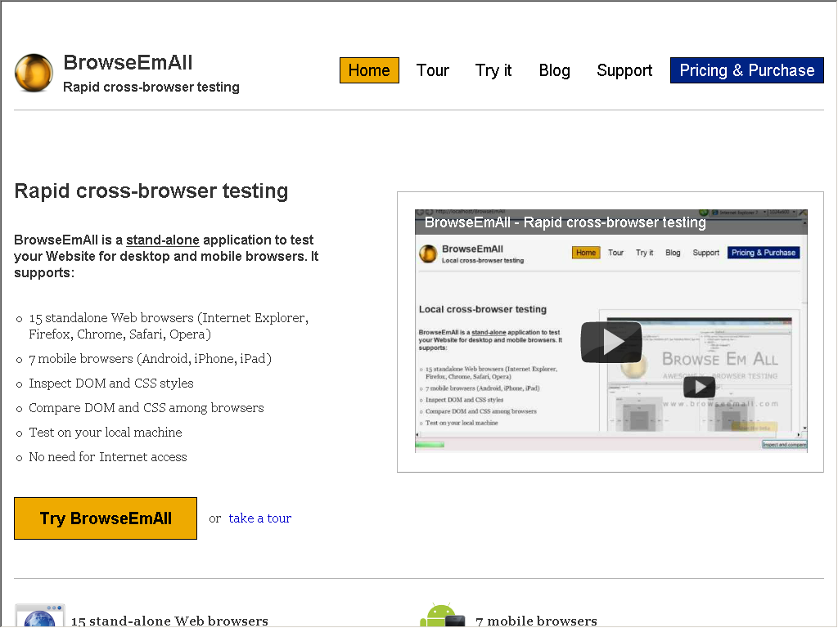
Task: Click the small play button inside video preview
Action: point(699,387)
